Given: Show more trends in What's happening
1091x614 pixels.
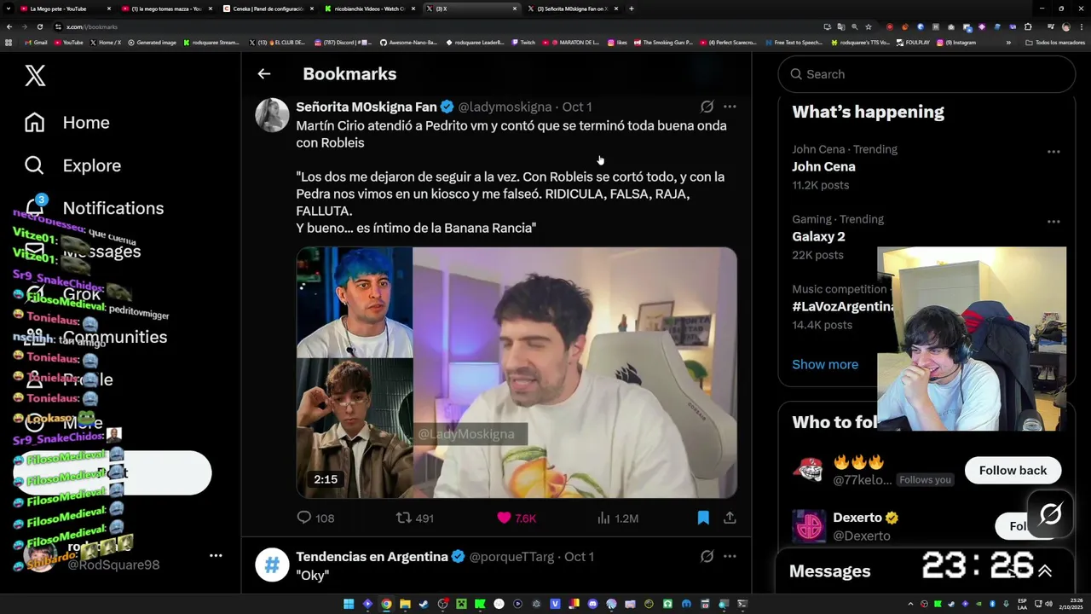Looking at the screenshot, I should pos(825,364).
